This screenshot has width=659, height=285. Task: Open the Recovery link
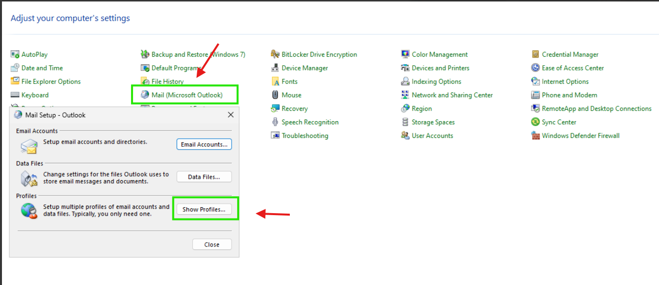point(295,109)
